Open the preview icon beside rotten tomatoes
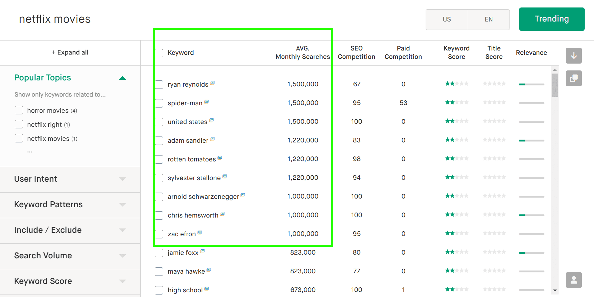 (x=220, y=157)
